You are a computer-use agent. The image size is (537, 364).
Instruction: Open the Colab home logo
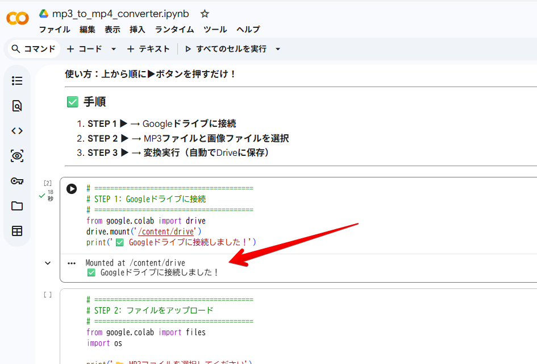(18, 18)
